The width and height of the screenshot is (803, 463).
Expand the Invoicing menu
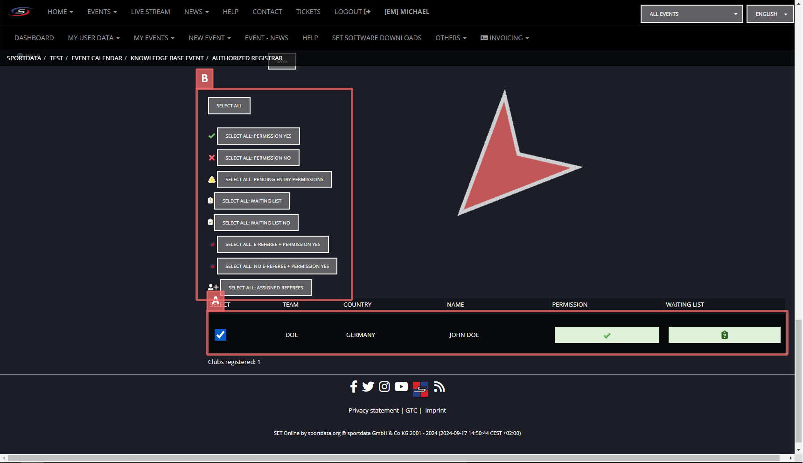(505, 38)
